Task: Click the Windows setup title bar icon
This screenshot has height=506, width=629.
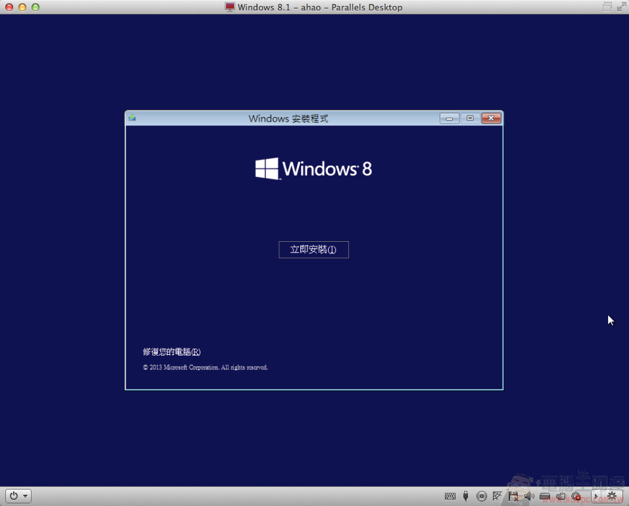Action: 132,118
